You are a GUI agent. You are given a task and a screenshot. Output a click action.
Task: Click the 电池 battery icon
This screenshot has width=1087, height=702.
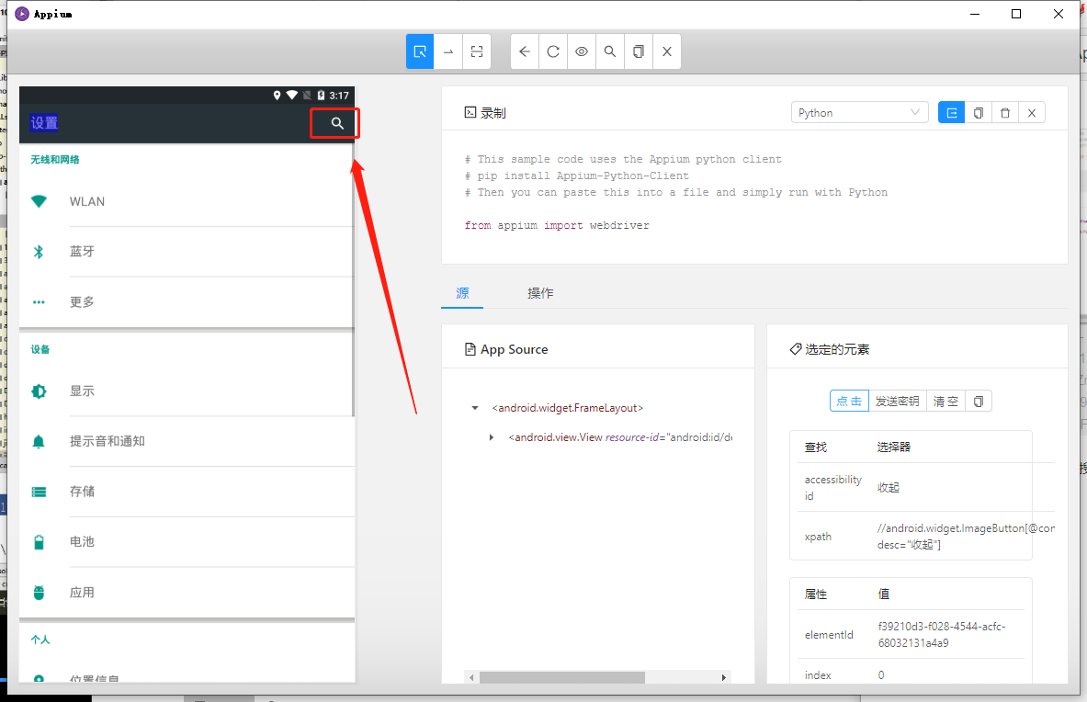[x=39, y=542]
